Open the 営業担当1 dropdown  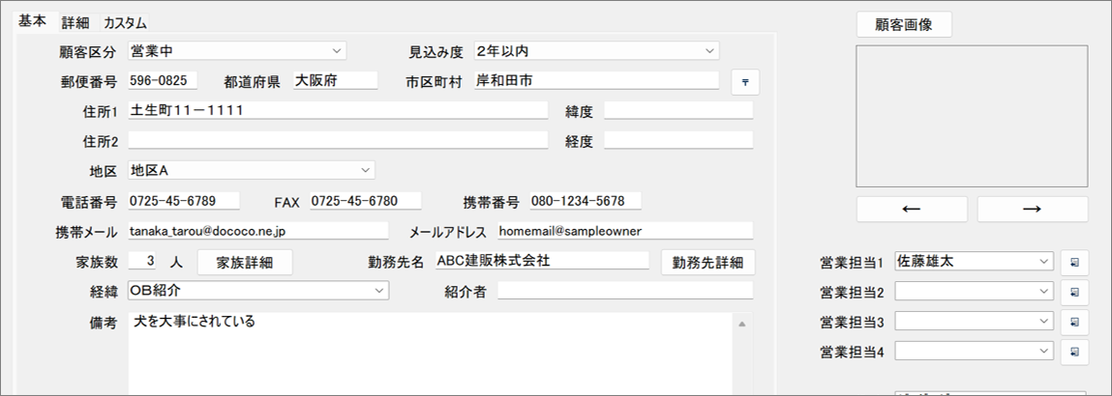(1042, 261)
